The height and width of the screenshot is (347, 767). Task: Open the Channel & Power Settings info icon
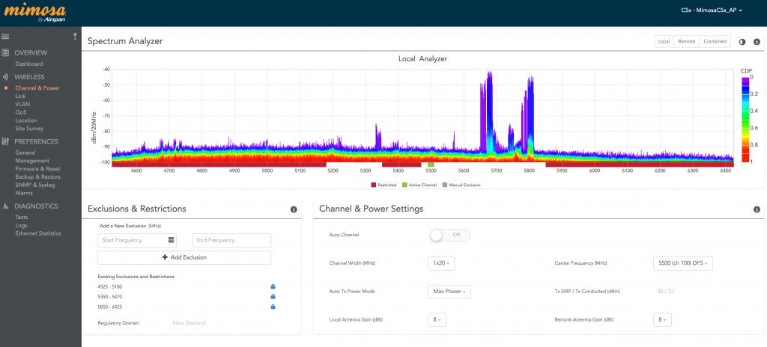[x=757, y=209]
